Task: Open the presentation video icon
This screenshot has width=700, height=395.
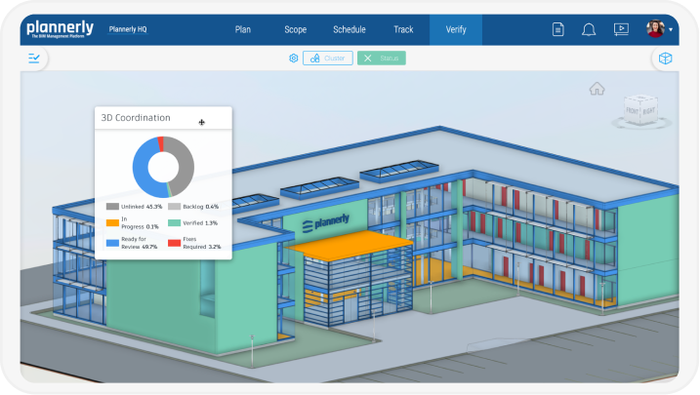Action: (621, 29)
